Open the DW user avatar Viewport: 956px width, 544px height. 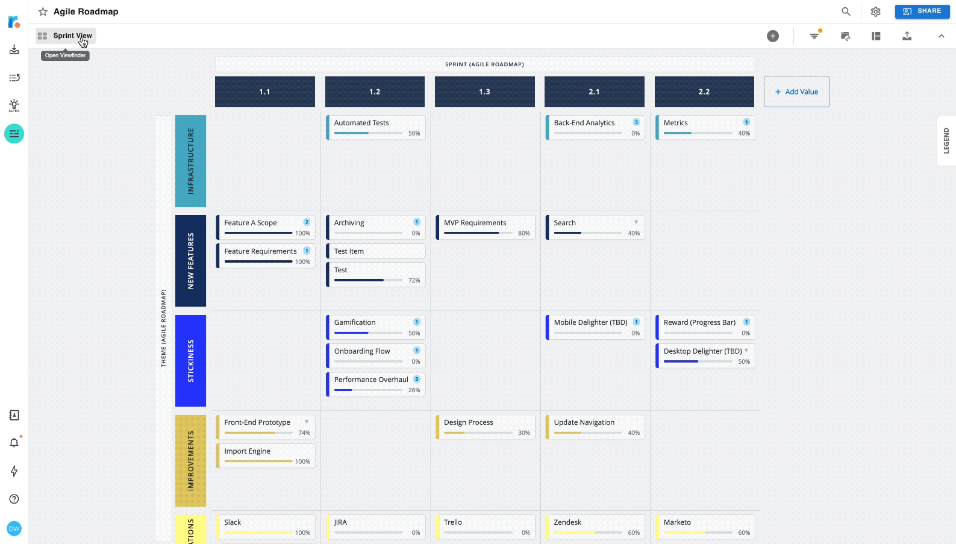coord(14,528)
